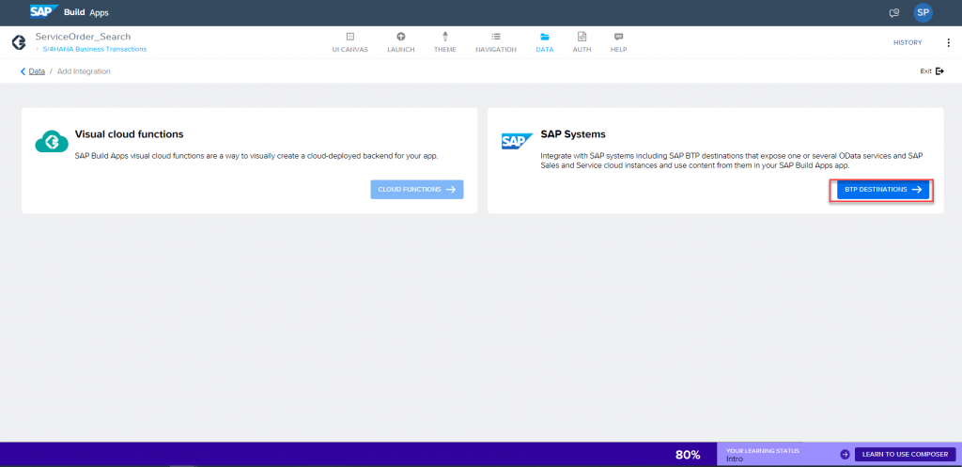Open the notifications chat icon
The height and width of the screenshot is (467, 962).
pyautogui.click(x=894, y=13)
